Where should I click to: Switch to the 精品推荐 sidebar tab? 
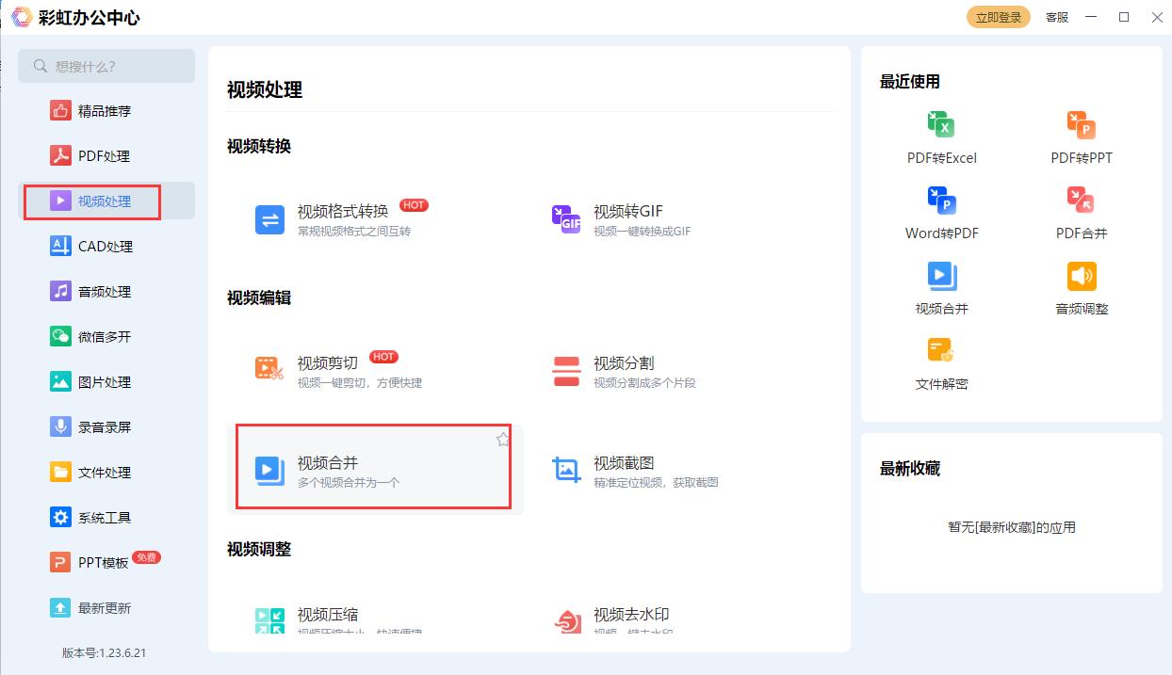click(x=106, y=110)
